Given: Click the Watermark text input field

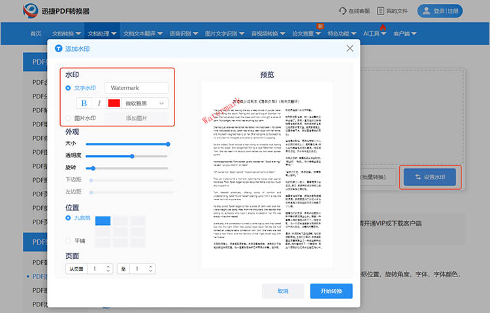Looking at the screenshot, I should click(x=137, y=88).
